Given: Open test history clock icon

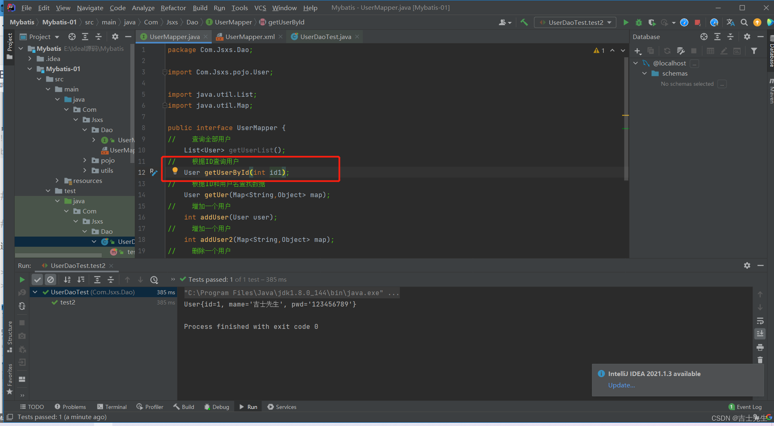Looking at the screenshot, I should click(x=154, y=280).
